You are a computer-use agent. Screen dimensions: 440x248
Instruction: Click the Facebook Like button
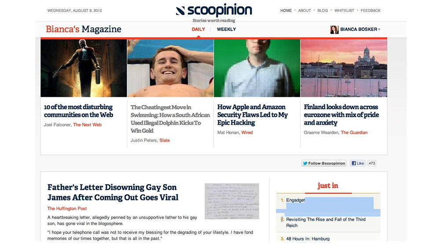pos(357,163)
